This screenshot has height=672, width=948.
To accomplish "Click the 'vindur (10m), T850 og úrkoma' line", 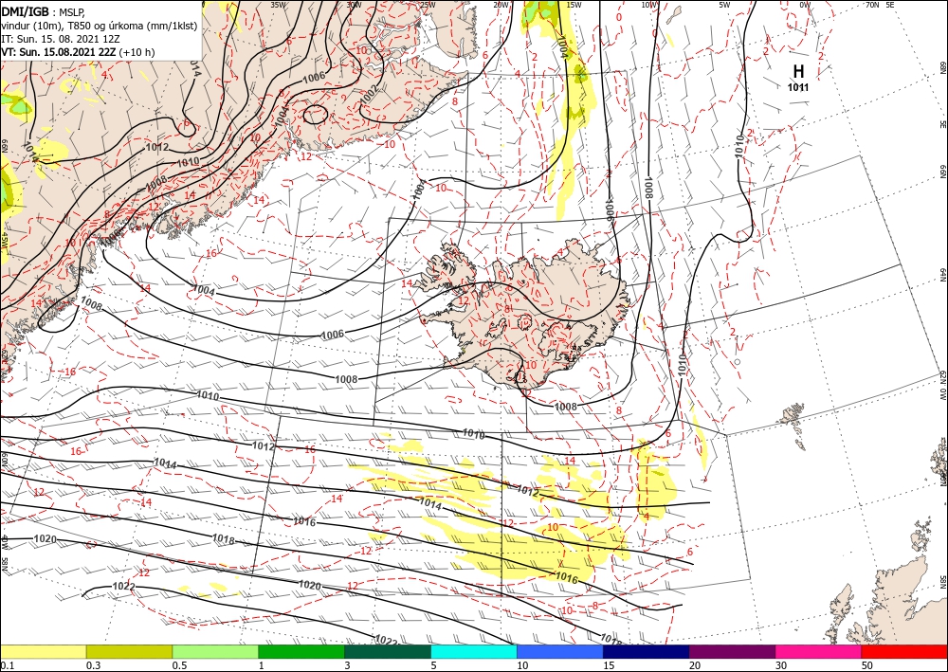I will tap(100, 26).
